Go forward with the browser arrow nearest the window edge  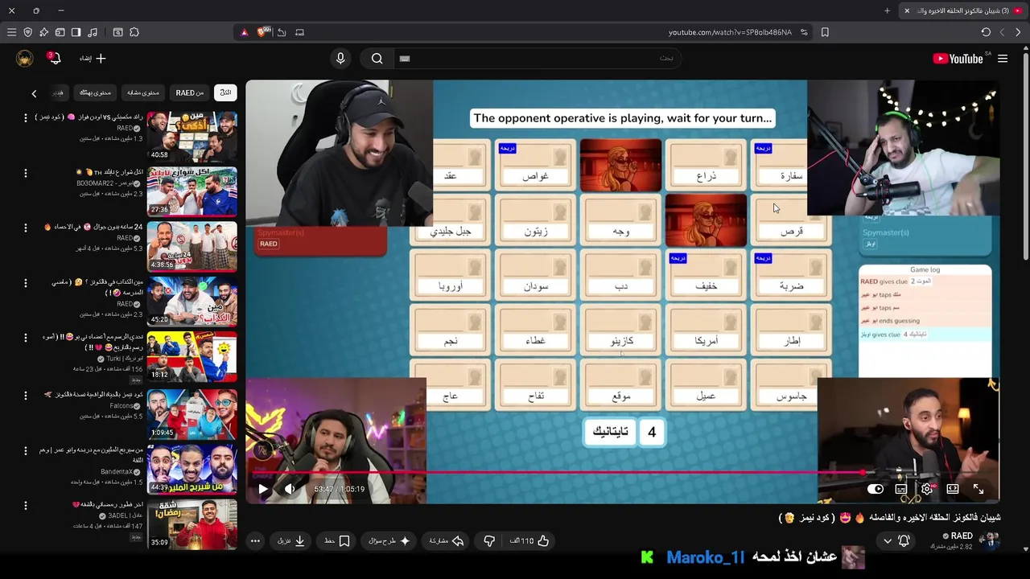pyautogui.click(x=1018, y=32)
